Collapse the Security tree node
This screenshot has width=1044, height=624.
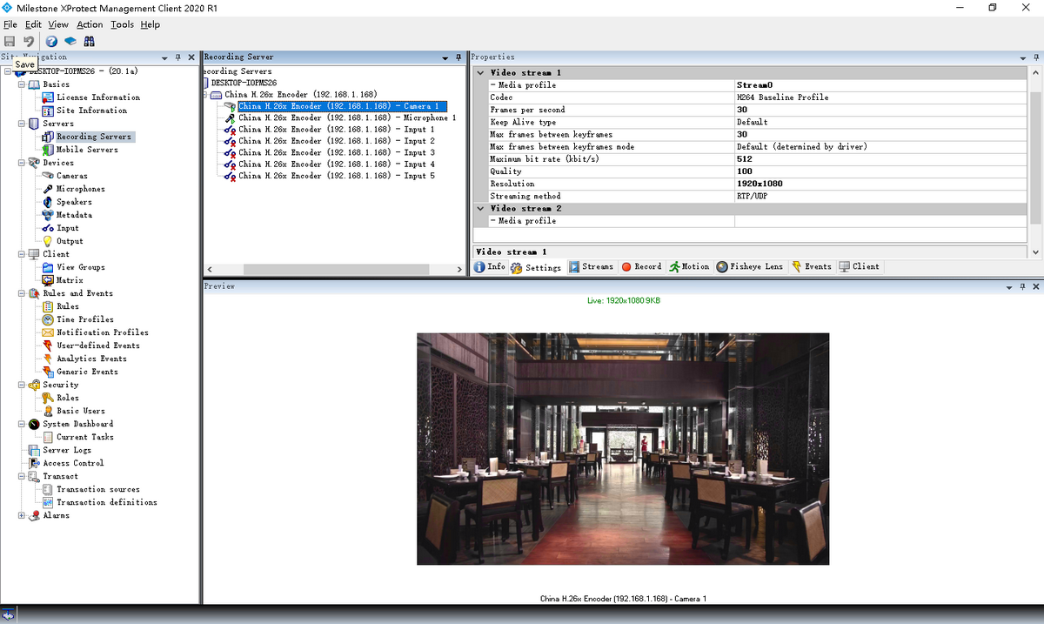[22, 385]
